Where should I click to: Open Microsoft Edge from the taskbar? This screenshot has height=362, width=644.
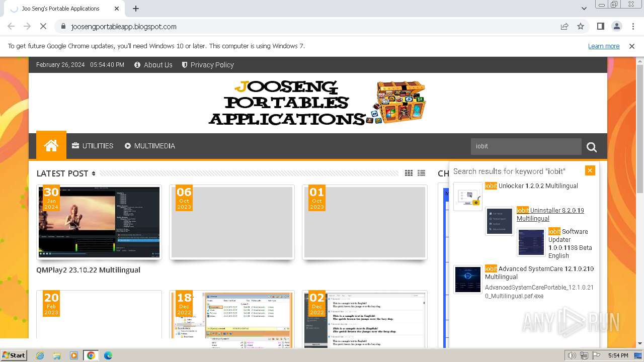108,355
